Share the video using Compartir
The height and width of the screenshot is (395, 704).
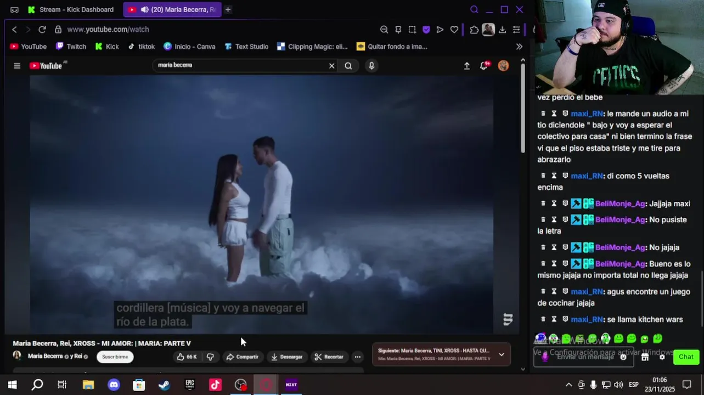(242, 357)
